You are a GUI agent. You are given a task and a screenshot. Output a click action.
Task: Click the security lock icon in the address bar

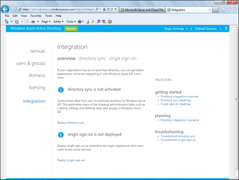tap(104, 9)
